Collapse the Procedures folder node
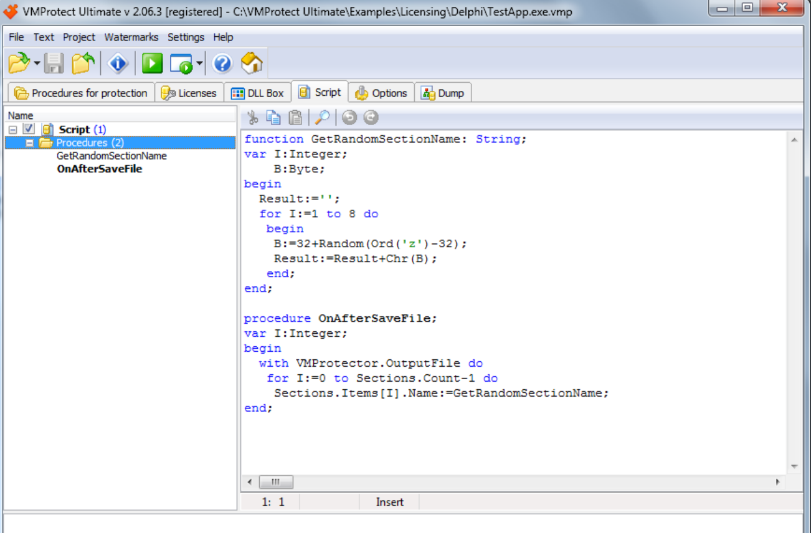The image size is (811, 533). click(x=29, y=143)
